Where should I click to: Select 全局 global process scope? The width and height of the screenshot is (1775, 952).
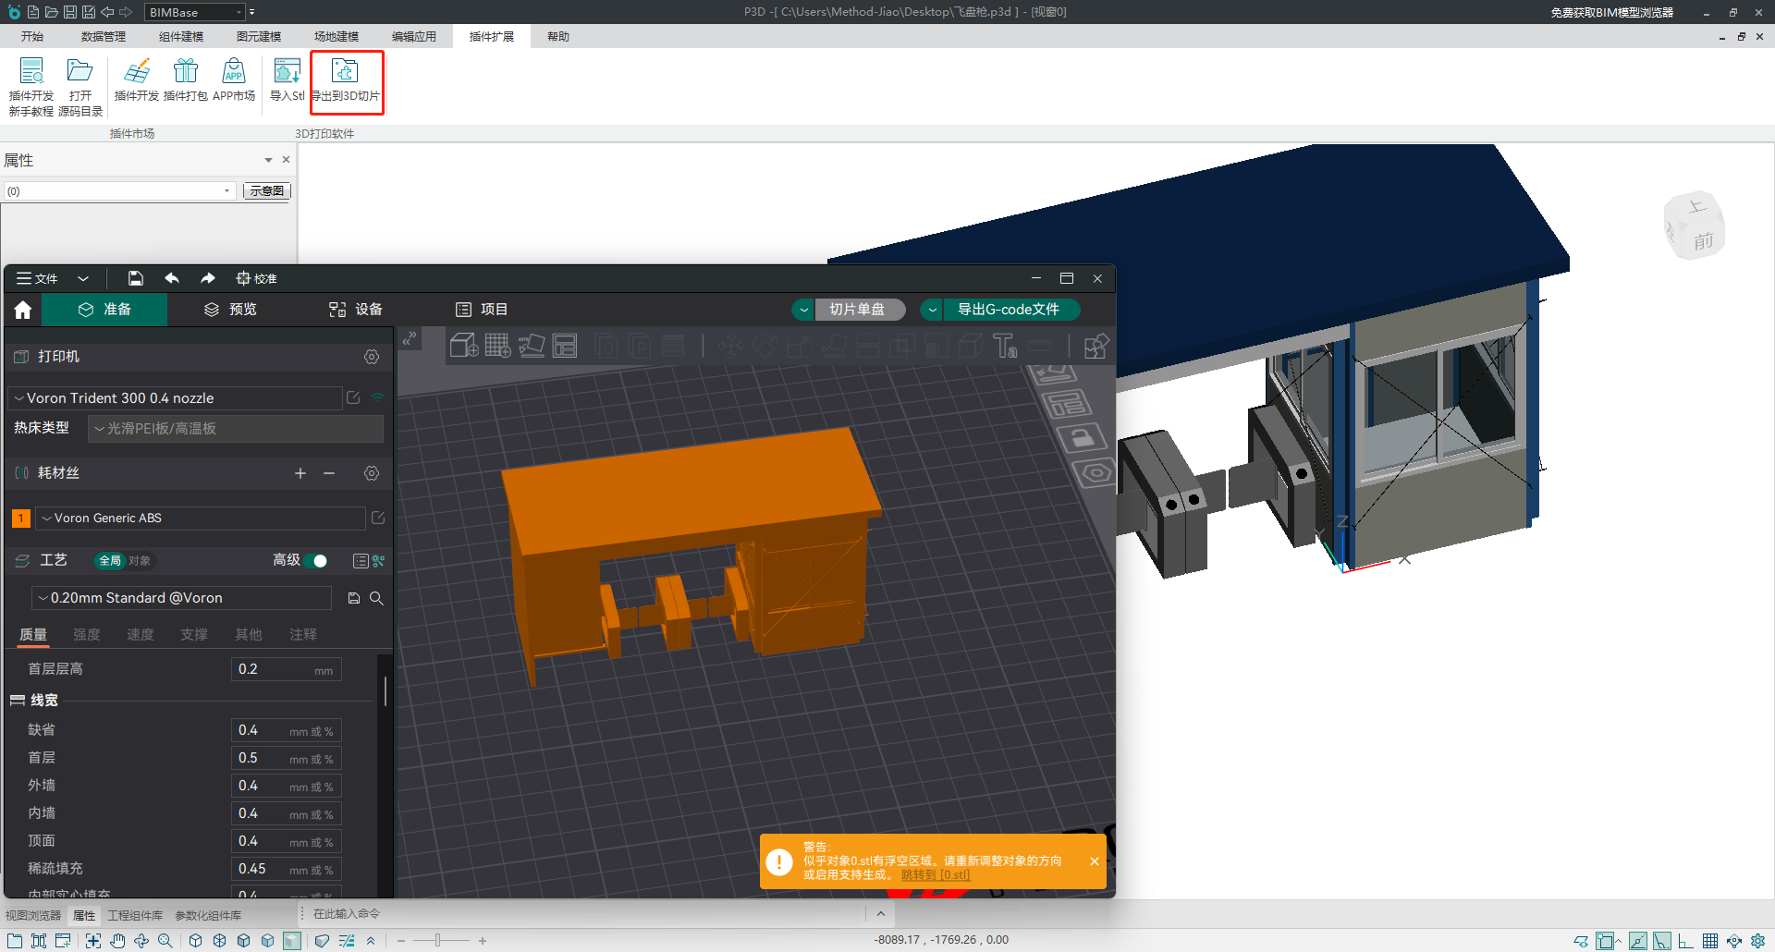click(110, 561)
